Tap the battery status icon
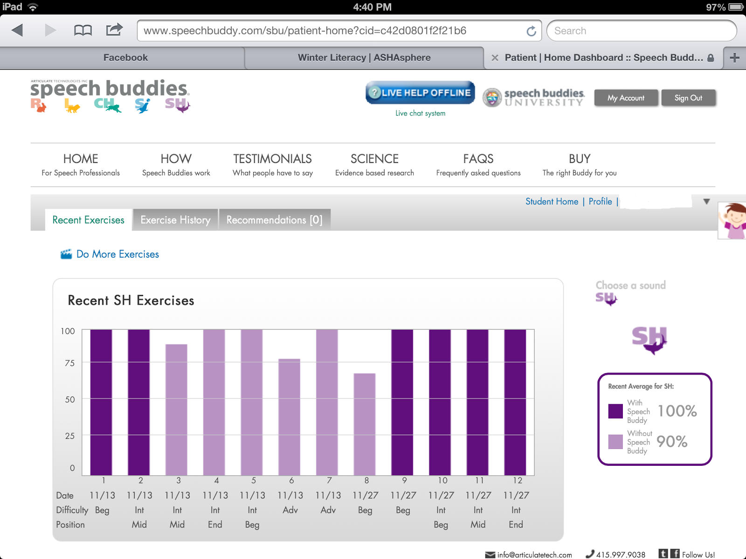This screenshot has width=746, height=559. pos(736,7)
